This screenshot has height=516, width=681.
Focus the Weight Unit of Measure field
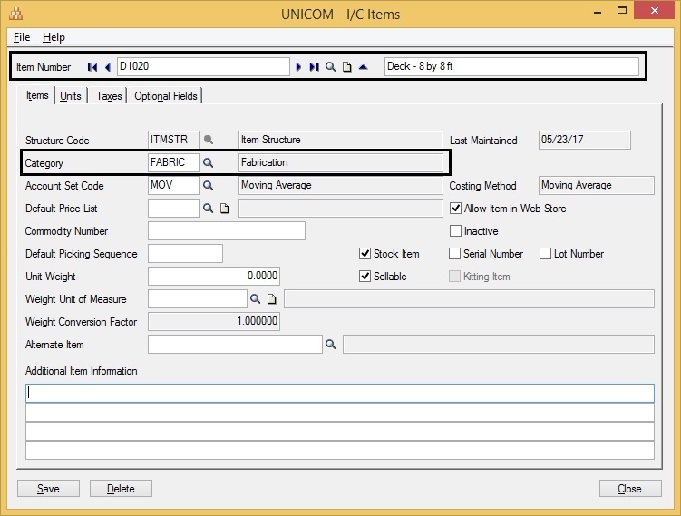197,299
